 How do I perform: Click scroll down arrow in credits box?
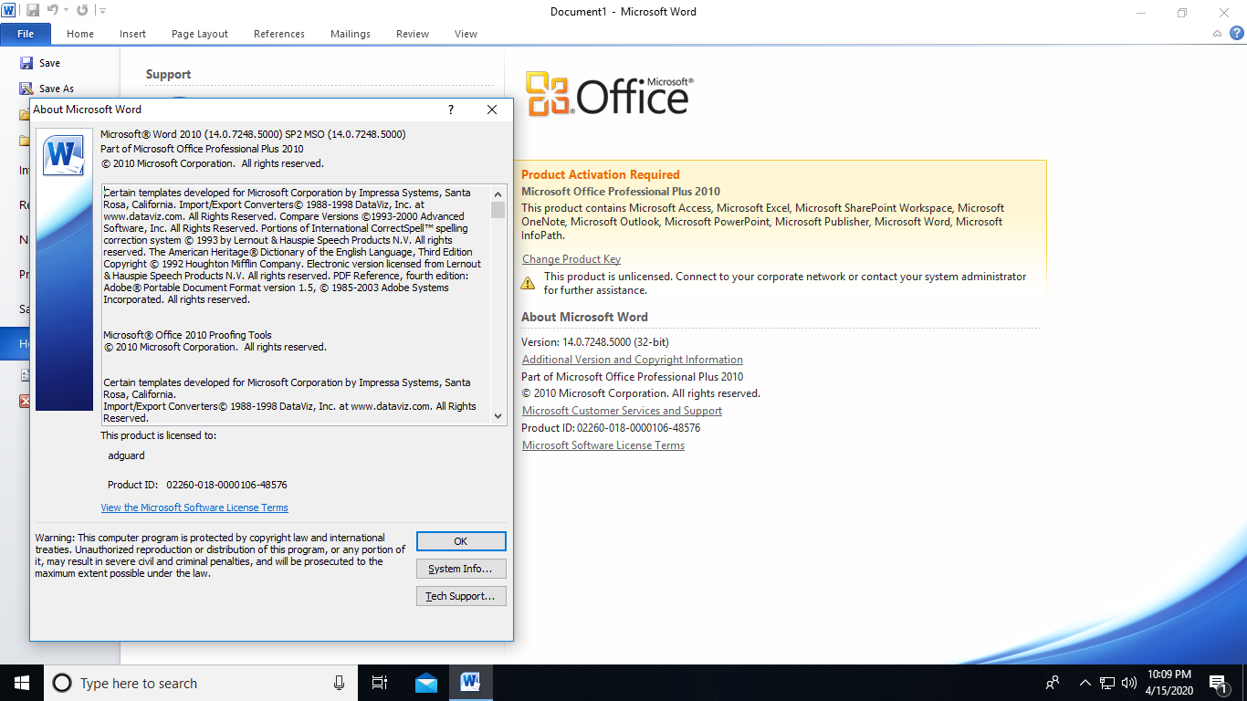pos(498,415)
